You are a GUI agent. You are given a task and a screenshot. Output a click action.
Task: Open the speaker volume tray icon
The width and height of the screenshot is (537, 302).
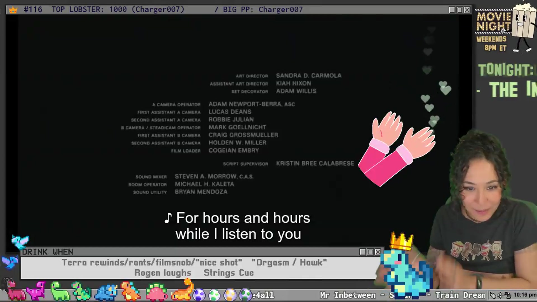(500, 295)
